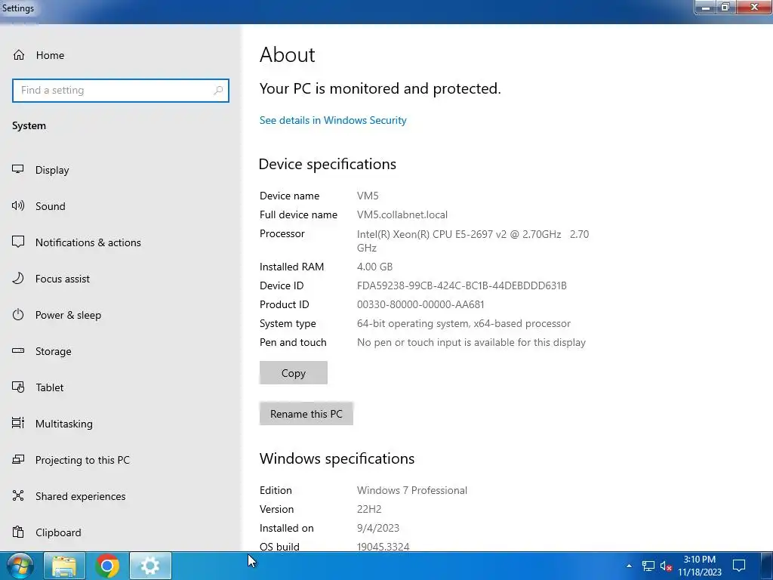
Task: Click the search magnifier icon
Action: 218,91
